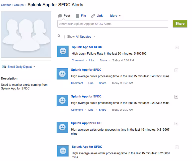Open the More dropdown in publisher
The image size is (192, 161).
coord(115,16)
